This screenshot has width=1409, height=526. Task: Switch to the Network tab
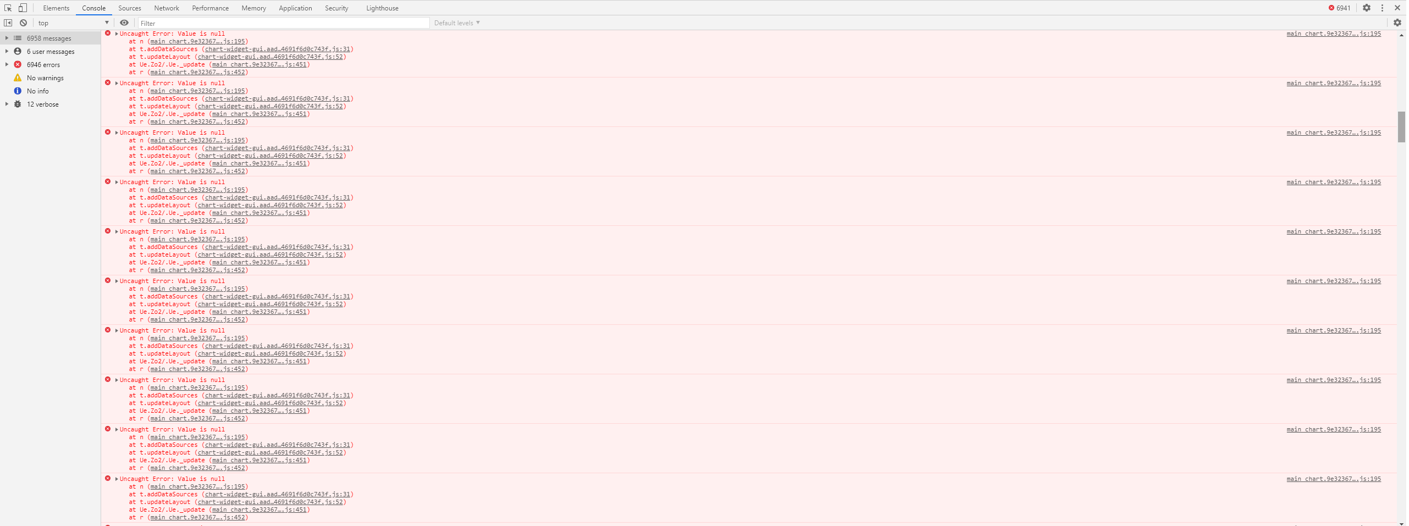point(167,8)
